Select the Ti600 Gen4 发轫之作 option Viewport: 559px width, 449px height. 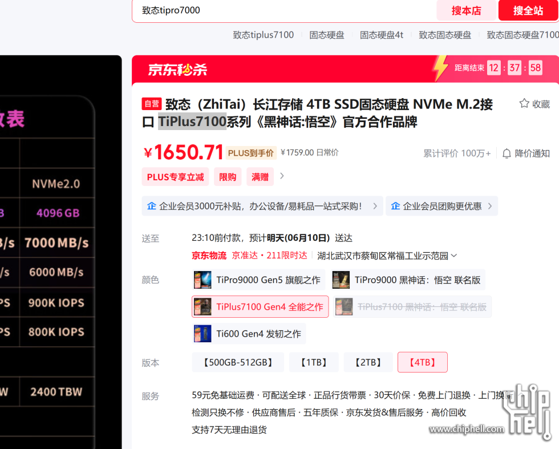pyautogui.click(x=249, y=334)
